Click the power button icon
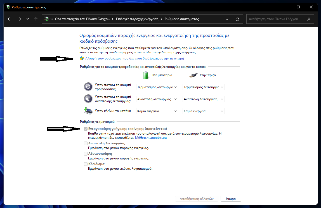321x208 pixels. (x=88, y=87)
